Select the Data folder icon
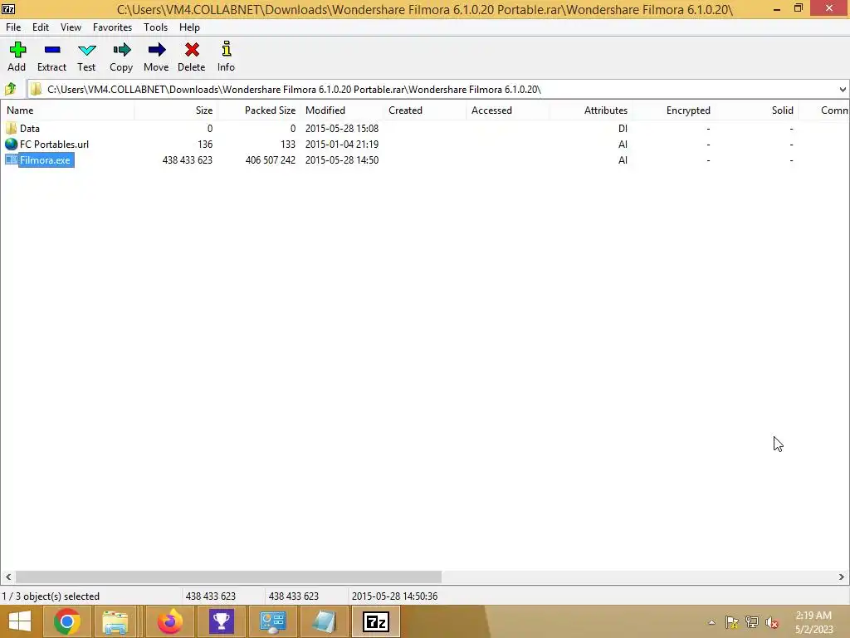Viewport: 850px width, 638px height. click(x=12, y=129)
